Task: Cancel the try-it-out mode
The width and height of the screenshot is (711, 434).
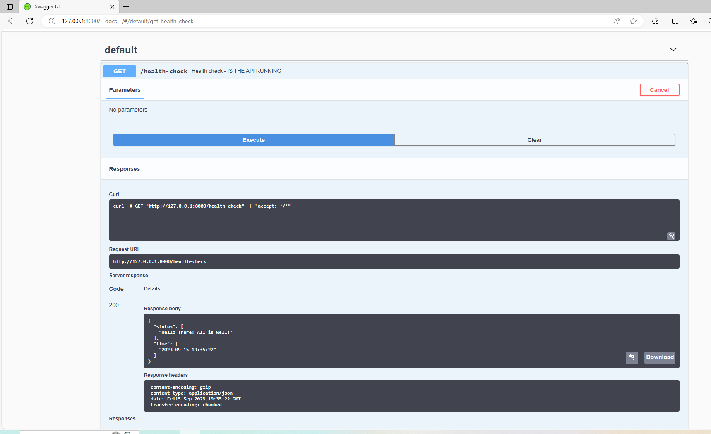Action: pyautogui.click(x=659, y=90)
